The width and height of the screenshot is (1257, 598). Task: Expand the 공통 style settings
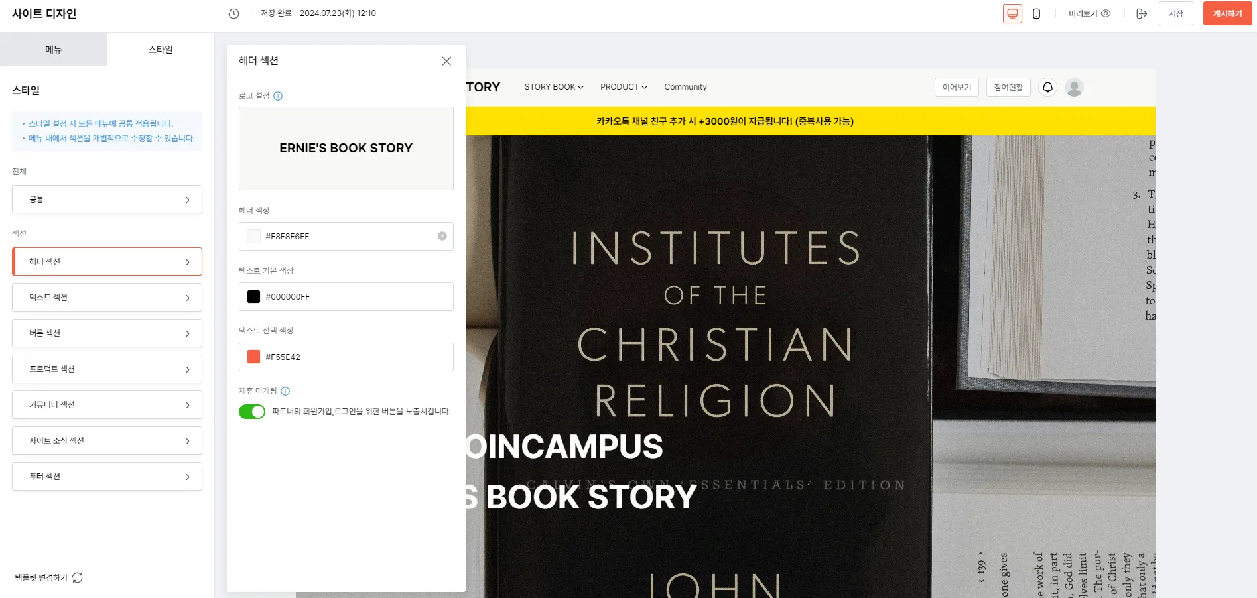[107, 199]
